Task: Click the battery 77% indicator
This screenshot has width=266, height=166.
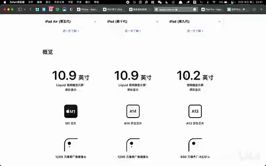Action: click(x=223, y=2)
